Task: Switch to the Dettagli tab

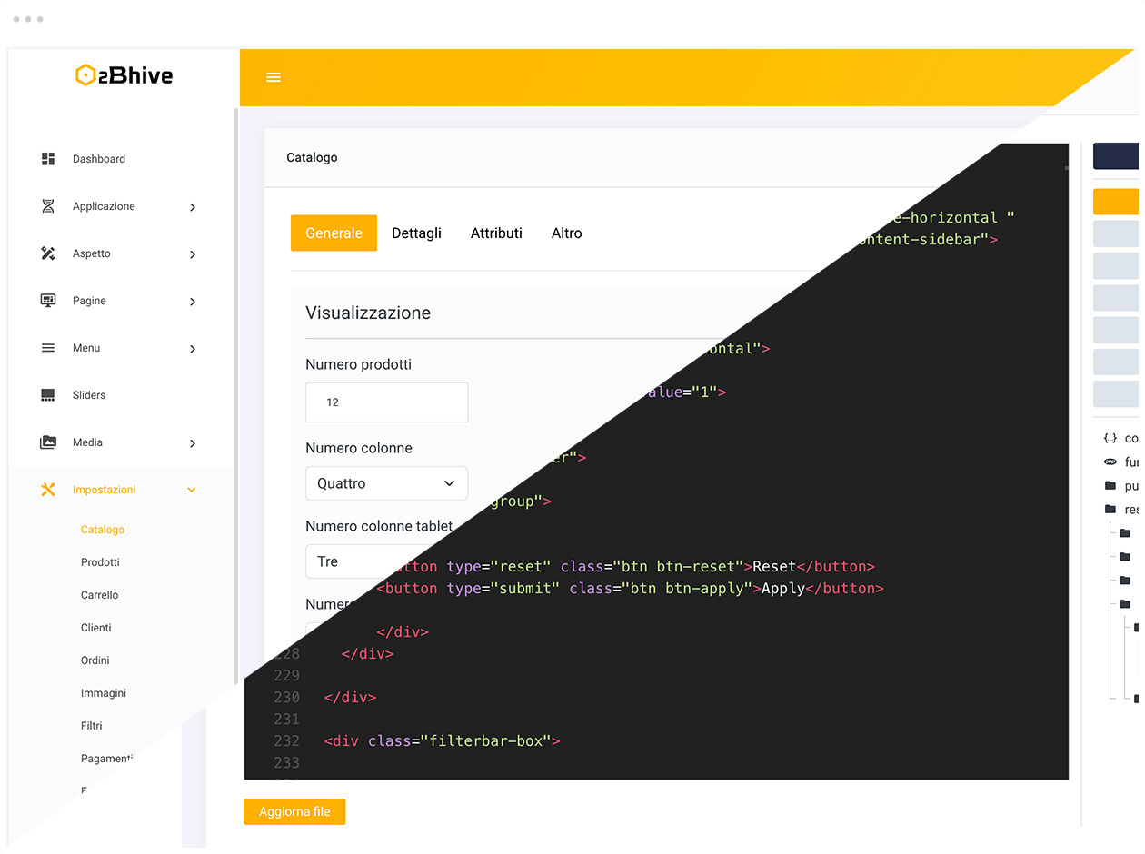Action: point(416,233)
